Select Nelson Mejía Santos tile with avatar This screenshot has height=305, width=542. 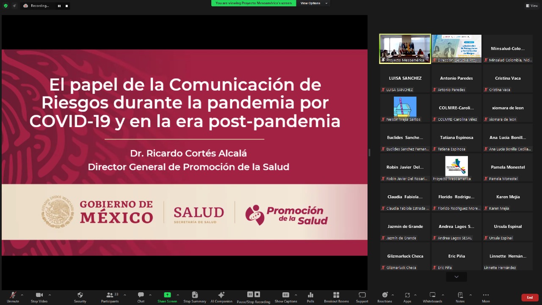coord(405,108)
